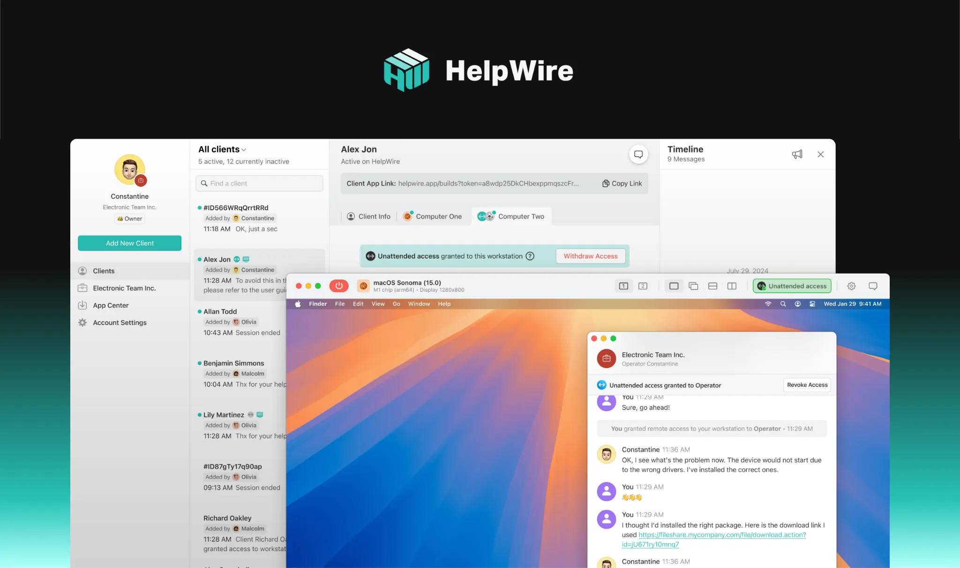Open chat from the remote session toolbar
This screenshot has width=960, height=568.
click(873, 286)
